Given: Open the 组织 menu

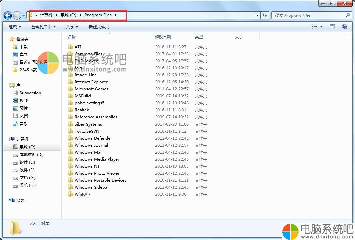Looking at the screenshot, I should tap(15, 27).
